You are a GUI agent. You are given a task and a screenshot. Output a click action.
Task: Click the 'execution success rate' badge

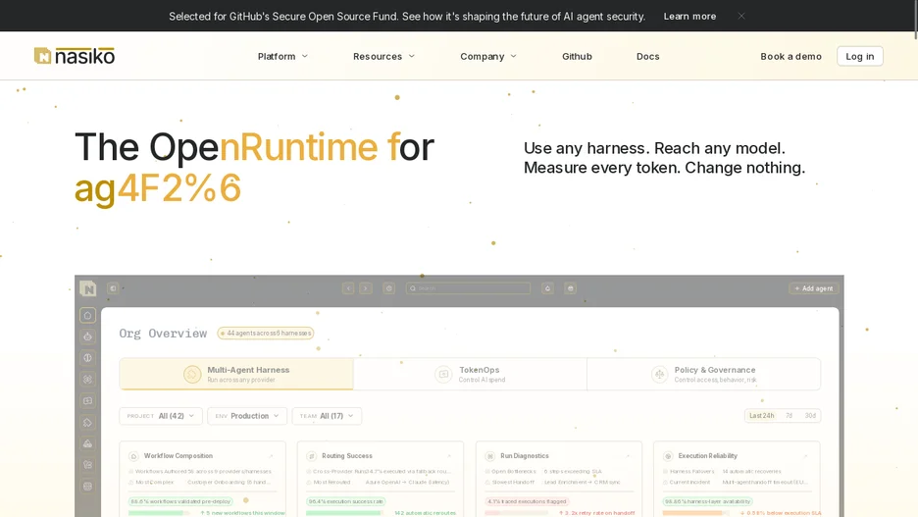345,501
